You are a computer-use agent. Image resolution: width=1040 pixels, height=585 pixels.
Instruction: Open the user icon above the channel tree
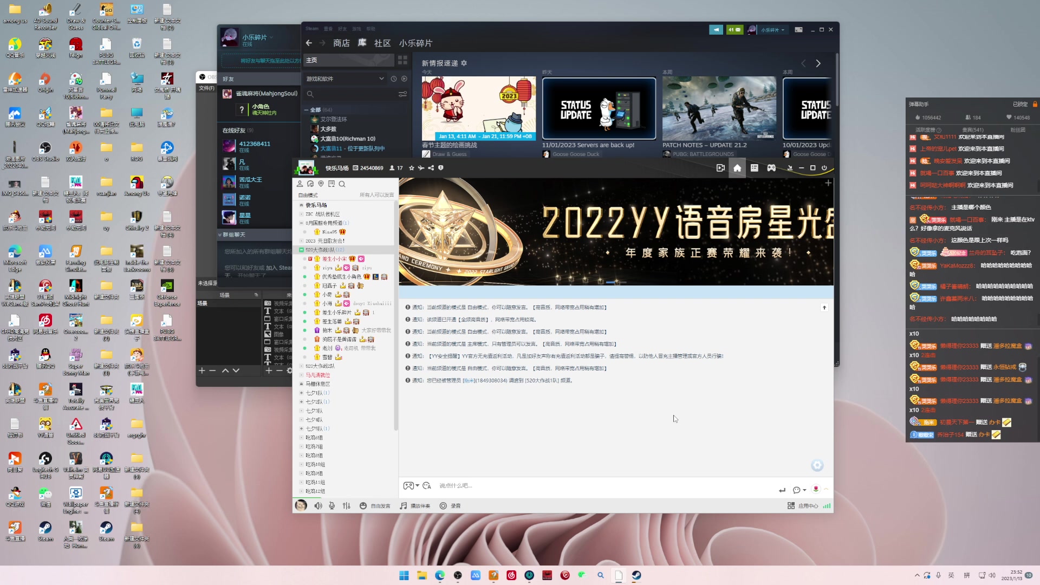click(300, 184)
